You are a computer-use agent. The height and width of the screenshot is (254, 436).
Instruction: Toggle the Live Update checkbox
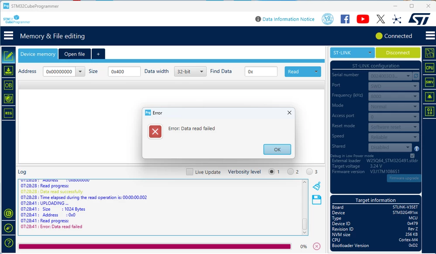pyautogui.click(x=189, y=172)
